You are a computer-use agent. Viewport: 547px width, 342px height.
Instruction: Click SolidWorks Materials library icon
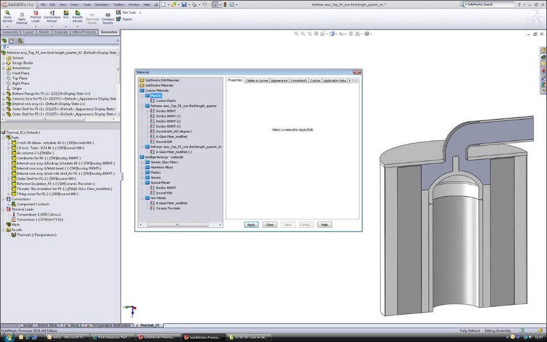tap(142, 85)
